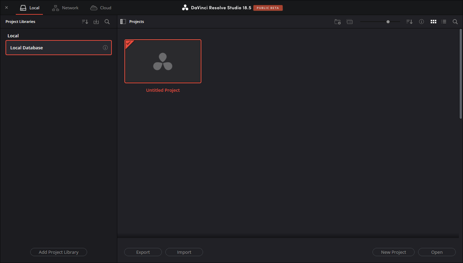Show project information icon
Image resolution: width=463 pixels, height=263 pixels.
pos(422,22)
